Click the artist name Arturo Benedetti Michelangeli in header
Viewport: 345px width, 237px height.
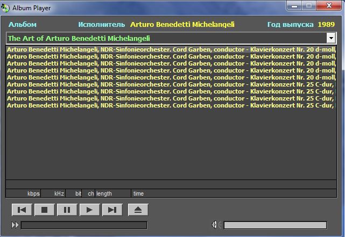point(182,24)
